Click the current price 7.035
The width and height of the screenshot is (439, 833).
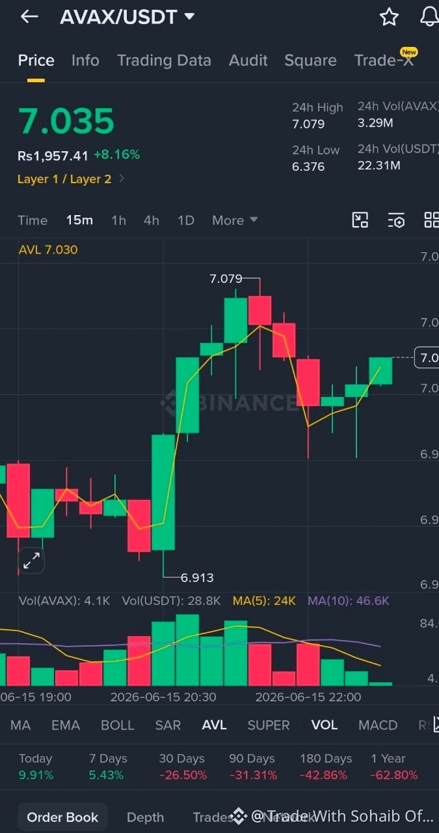[x=66, y=121]
